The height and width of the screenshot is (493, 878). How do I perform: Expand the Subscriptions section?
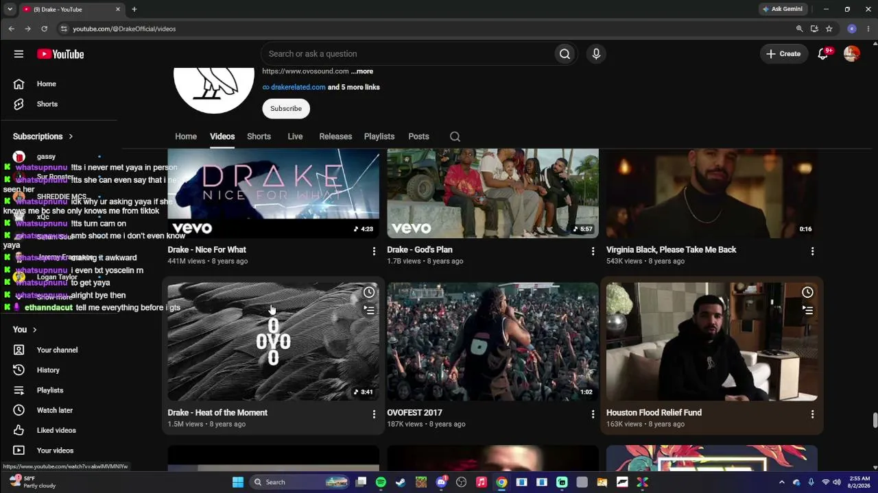click(x=43, y=136)
